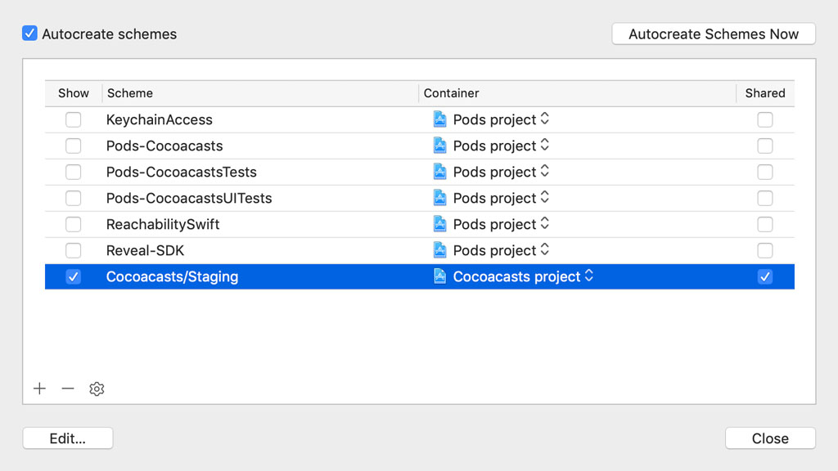Click the Scheme column header
The width and height of the screenshot is (838, 471).
(x=129, y=93)
